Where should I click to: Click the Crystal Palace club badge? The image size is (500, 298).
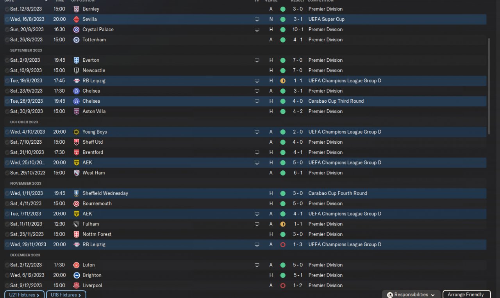click(77, 29)
